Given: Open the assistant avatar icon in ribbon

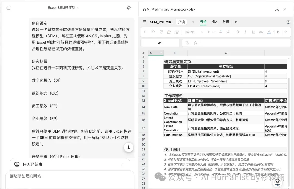Looking at the screenshot, I should click(288, 22).
